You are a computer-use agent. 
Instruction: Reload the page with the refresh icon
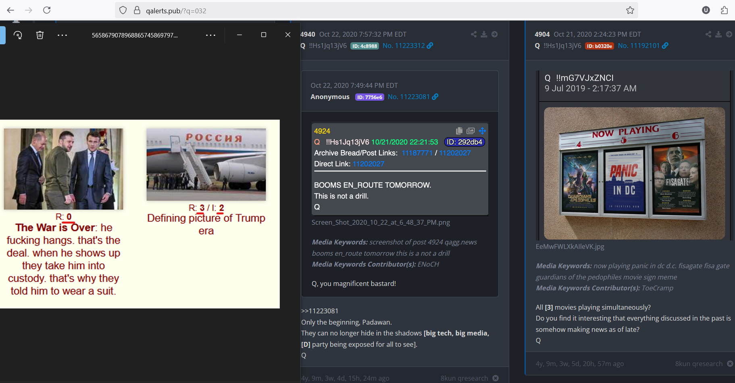click(47, 10)
